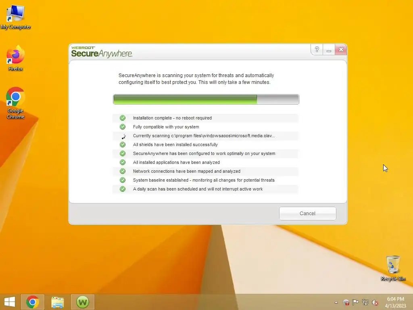Image resolution: width=413 pixels, height=310 pixels.
Task: Select 'System baseline established' row text
Action: point(204,180)
